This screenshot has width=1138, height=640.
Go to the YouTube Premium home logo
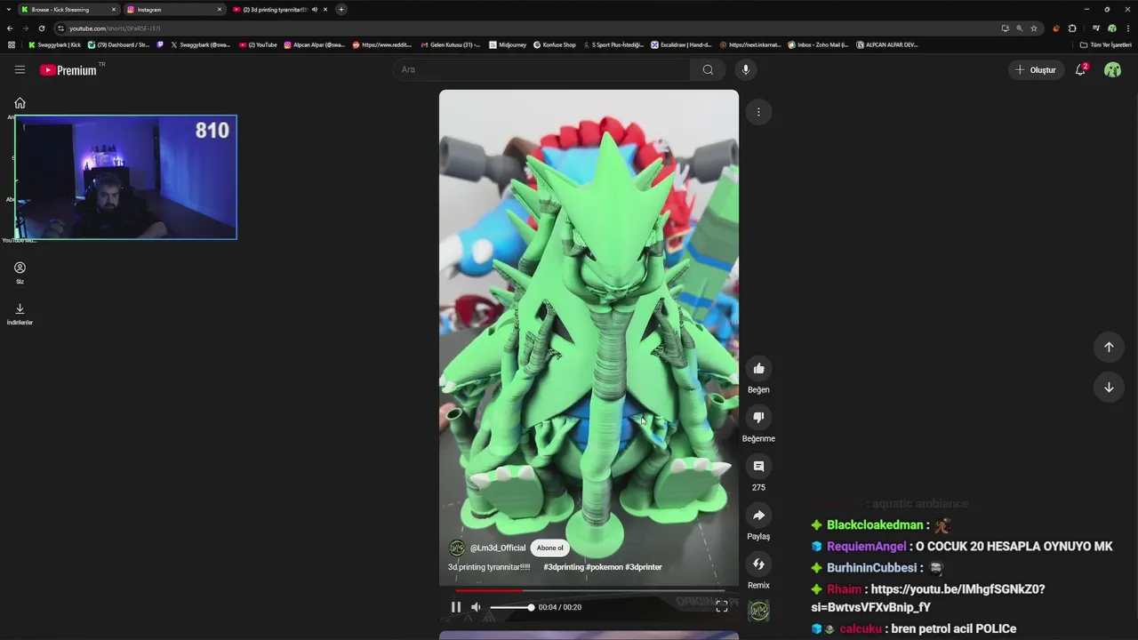point(71,69)
